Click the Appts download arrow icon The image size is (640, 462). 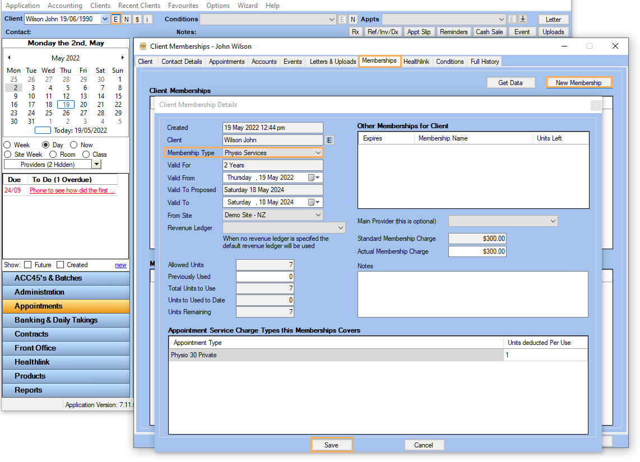coord(522,20)
